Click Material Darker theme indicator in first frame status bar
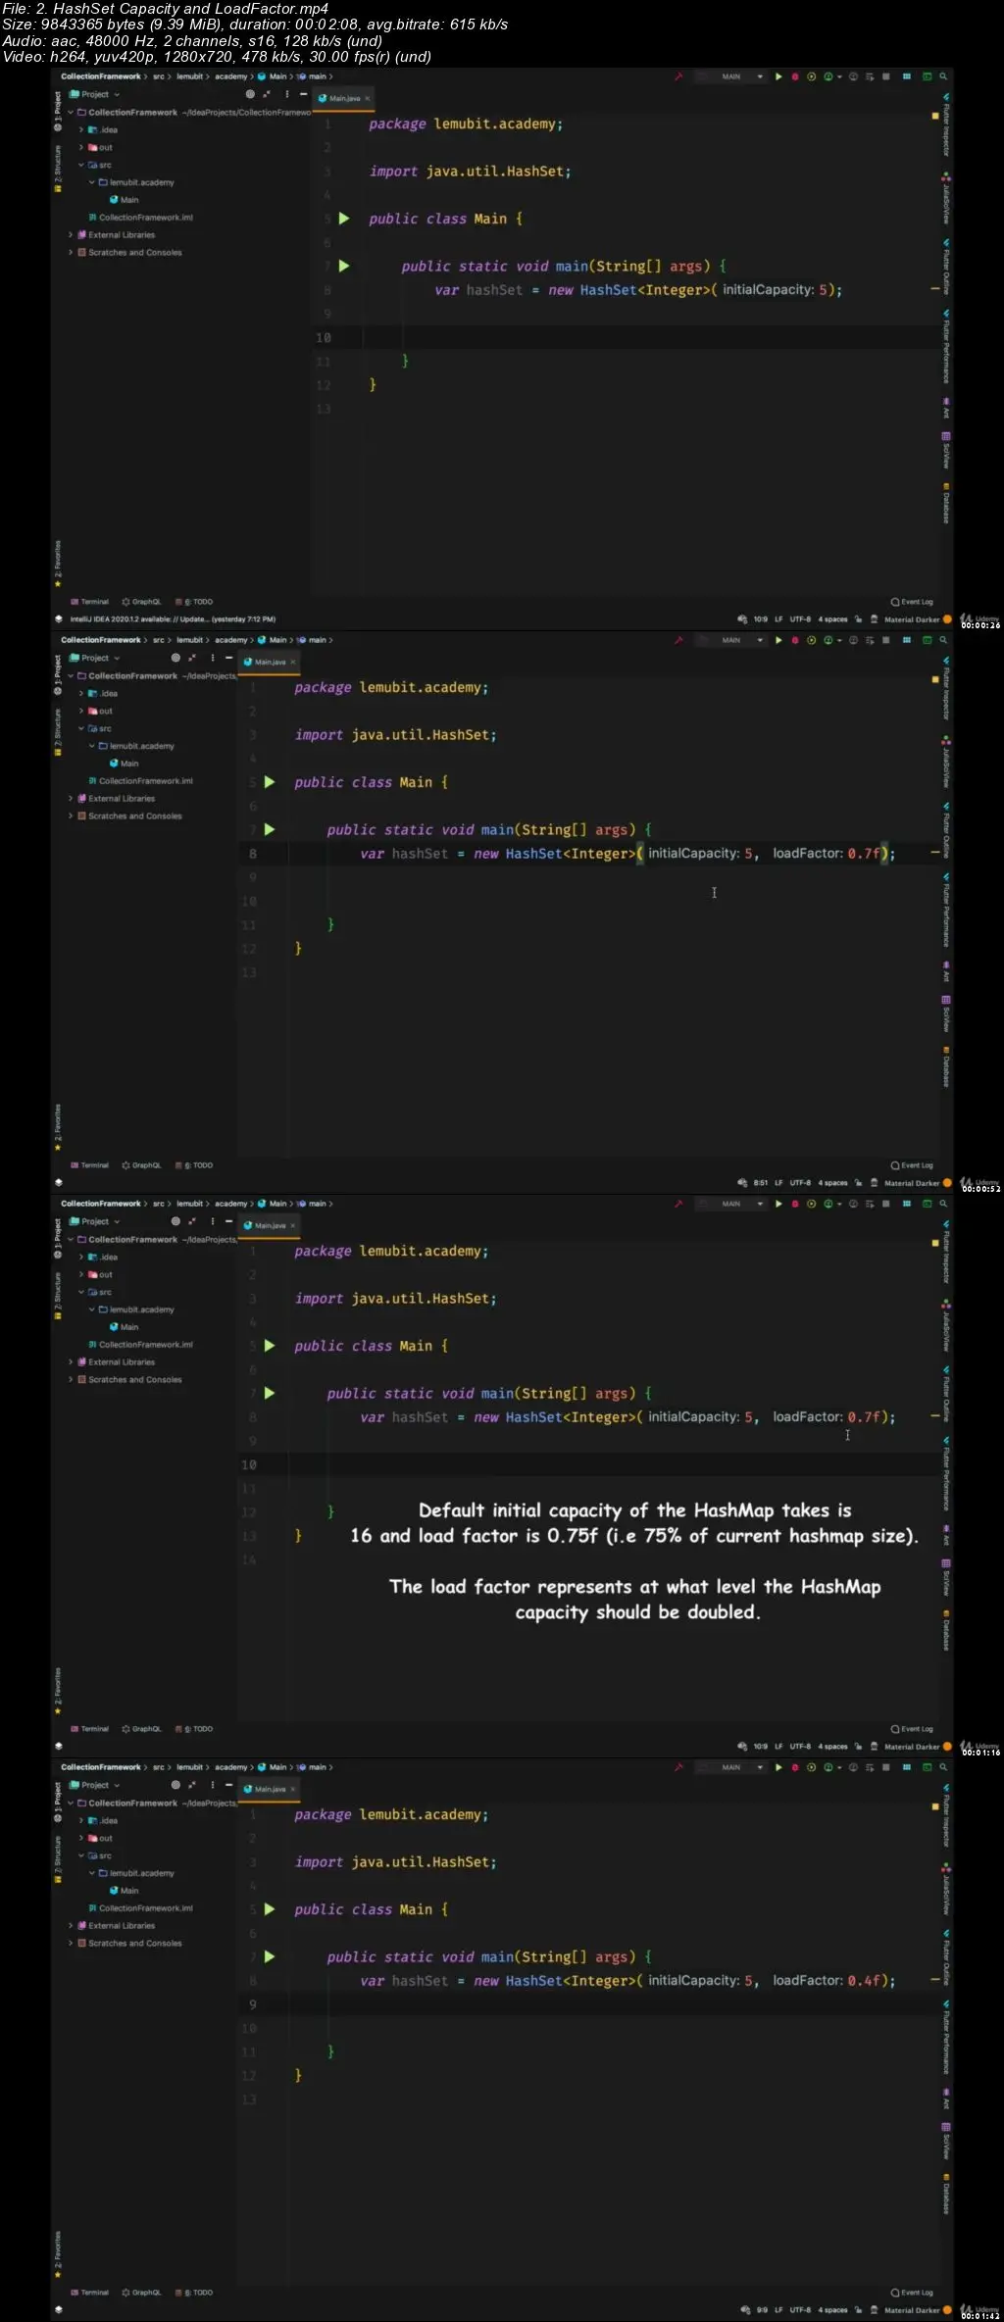Screen dimensions: 1004x2322 tap(912, 619)
